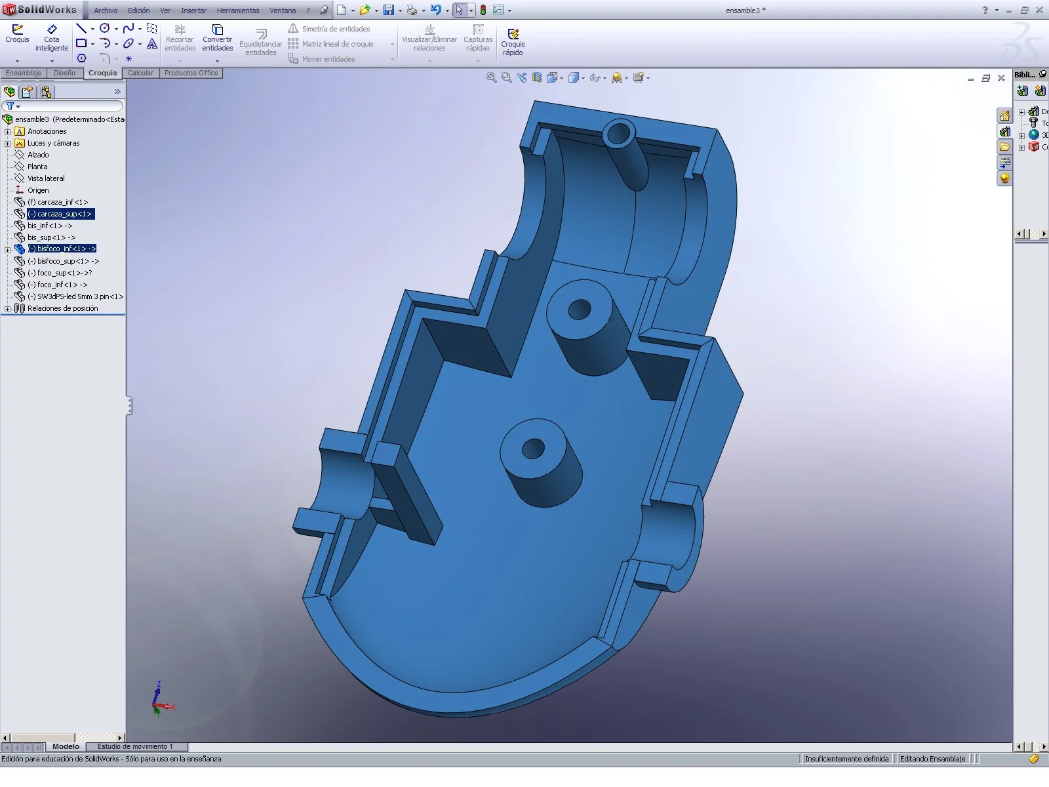
Task: Toggle the Select arrow tool
Action: pos(459,10)
